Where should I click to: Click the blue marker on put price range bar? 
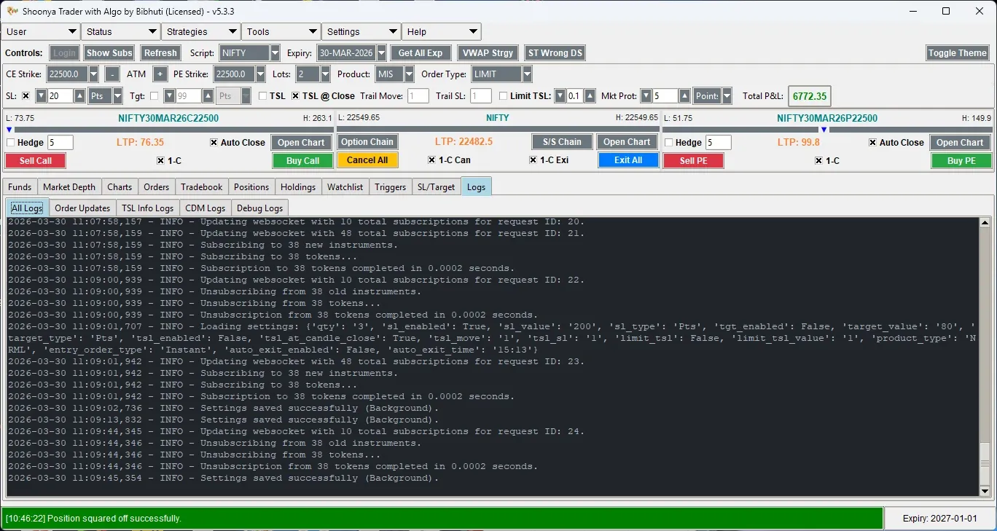(x=824, y=130)
